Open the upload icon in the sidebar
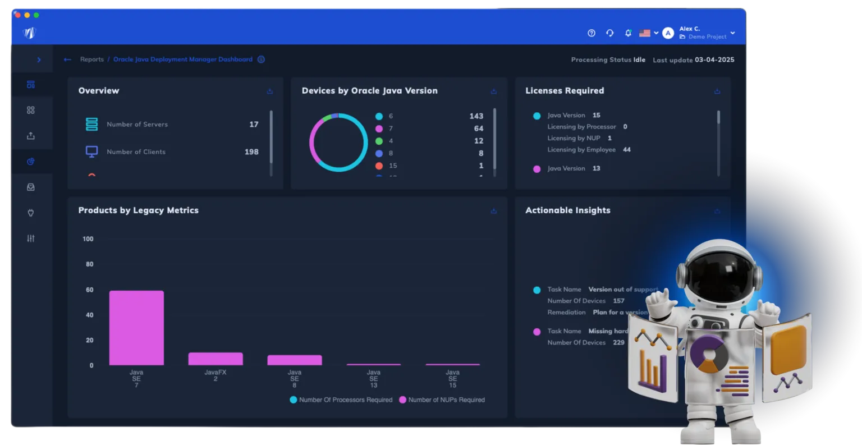The height and width of the screenshot is (445, 862). (x=31, y=136)
